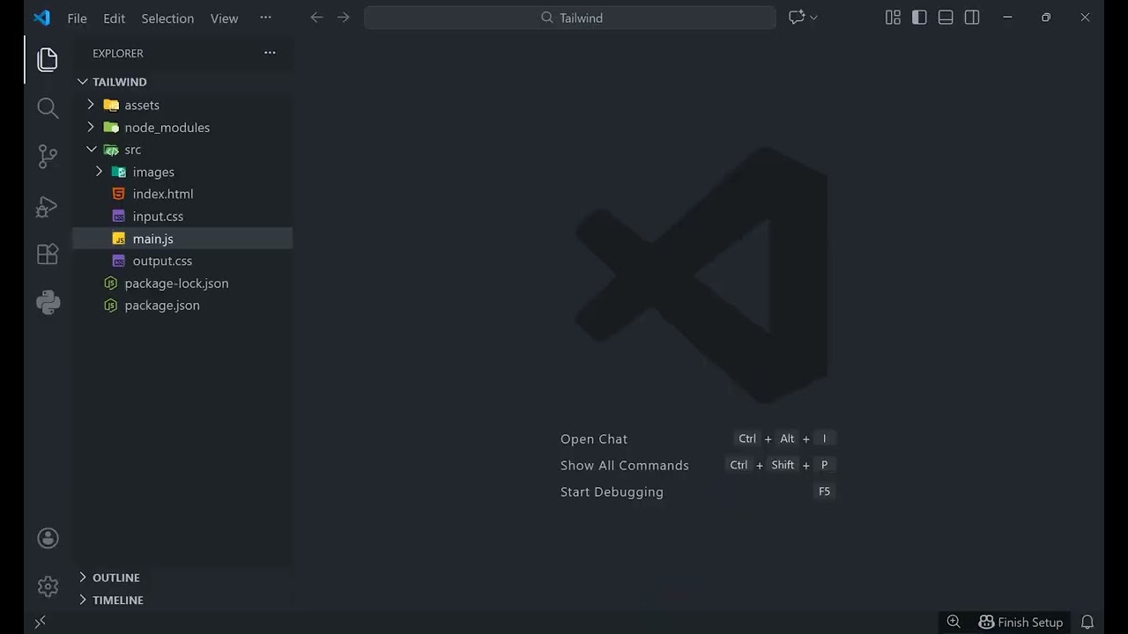The height and width of the screenshot is (634, 1128).
Task: Go back with the left arrow
Action: click(316, 18)
